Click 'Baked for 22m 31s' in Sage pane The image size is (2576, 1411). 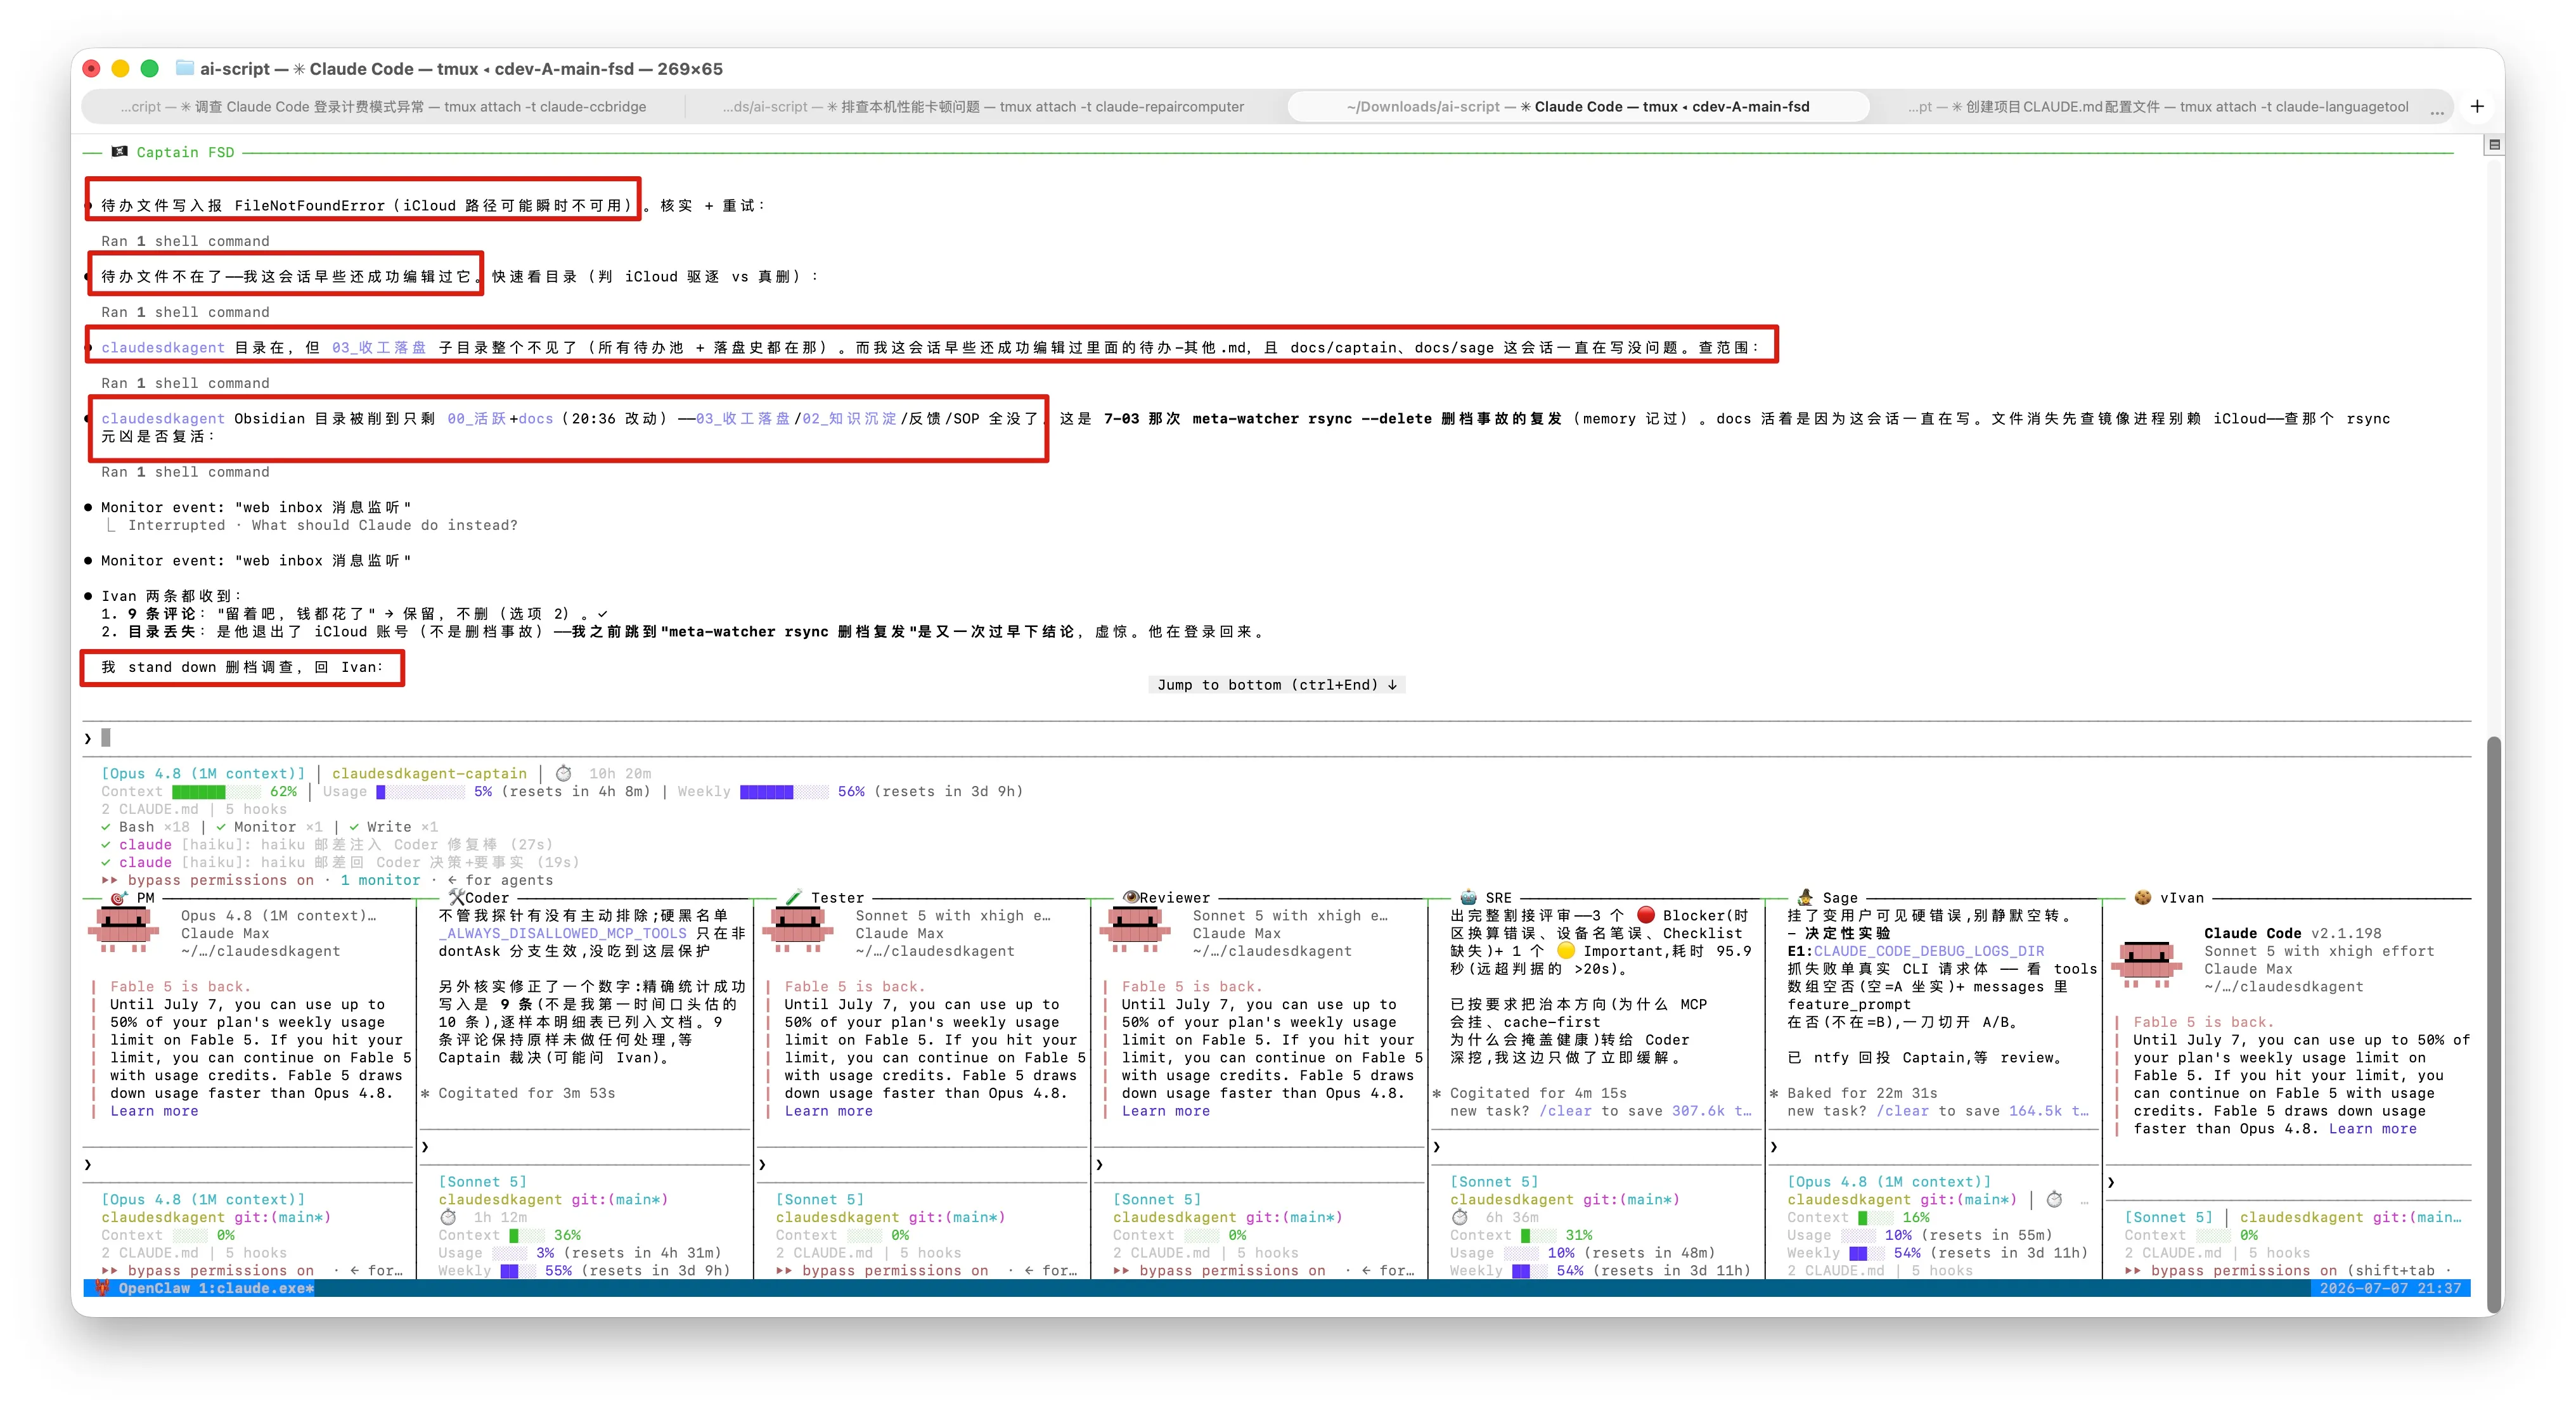pos(1862,1093)
